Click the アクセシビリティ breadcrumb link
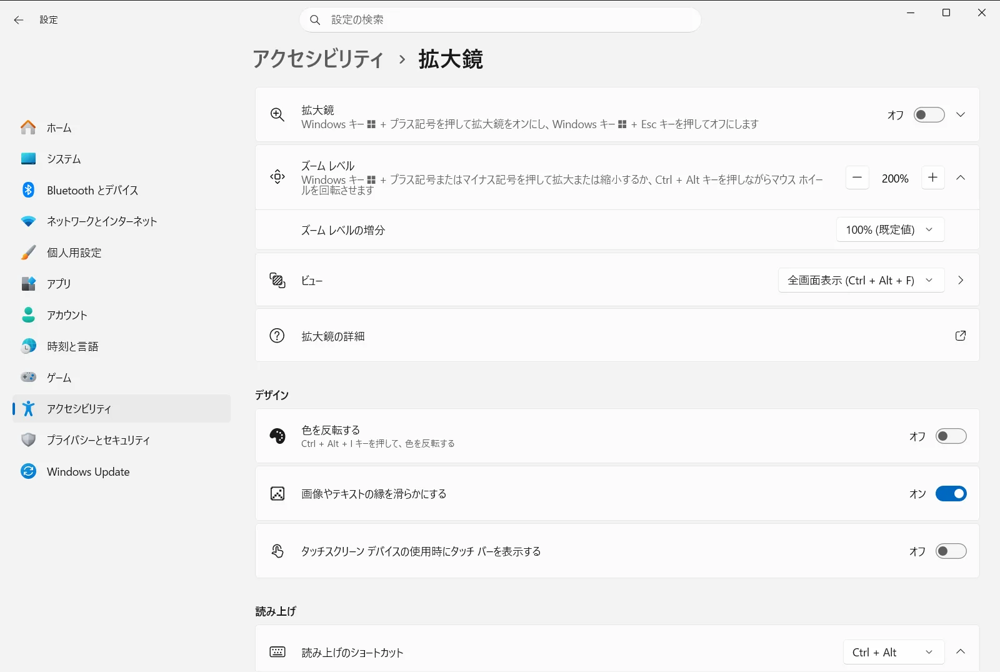1000x672 pixels. click(x=318, y=59)
